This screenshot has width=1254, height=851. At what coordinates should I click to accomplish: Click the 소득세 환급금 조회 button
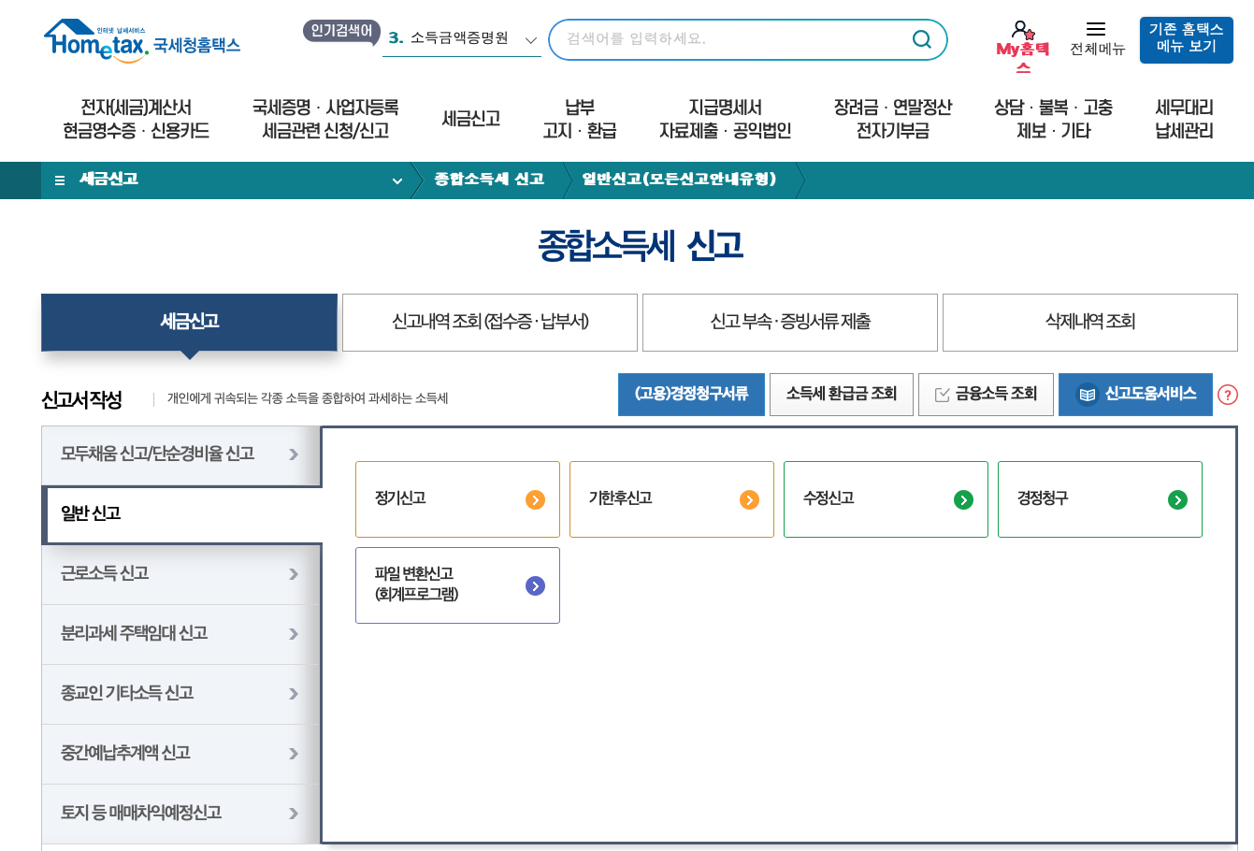[841, 394]
